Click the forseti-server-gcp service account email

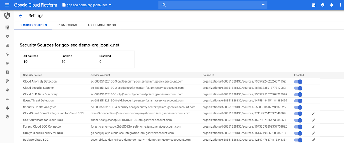coord(136,126)
